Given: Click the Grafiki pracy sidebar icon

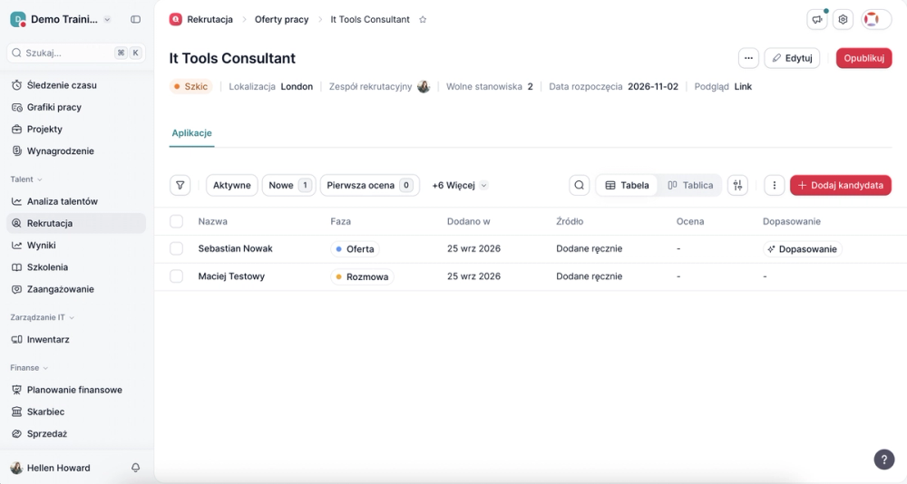Looking at the screenshot, I should [16, 107].
